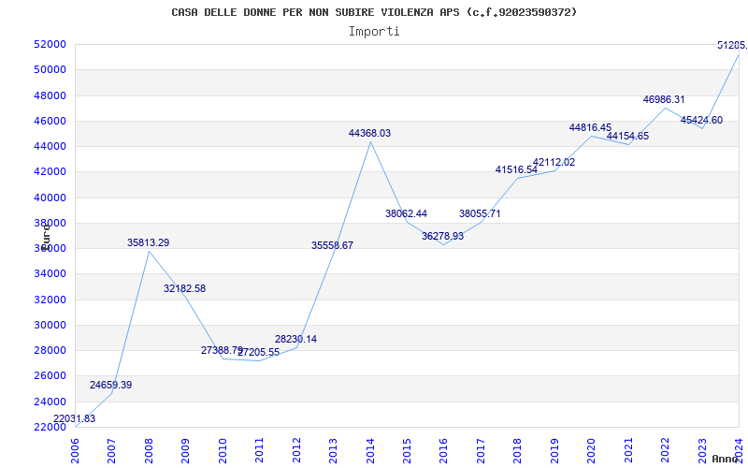Click the data label 32182.58
Image resolution: width=748 pixels, height=468 pixels.
184,288
